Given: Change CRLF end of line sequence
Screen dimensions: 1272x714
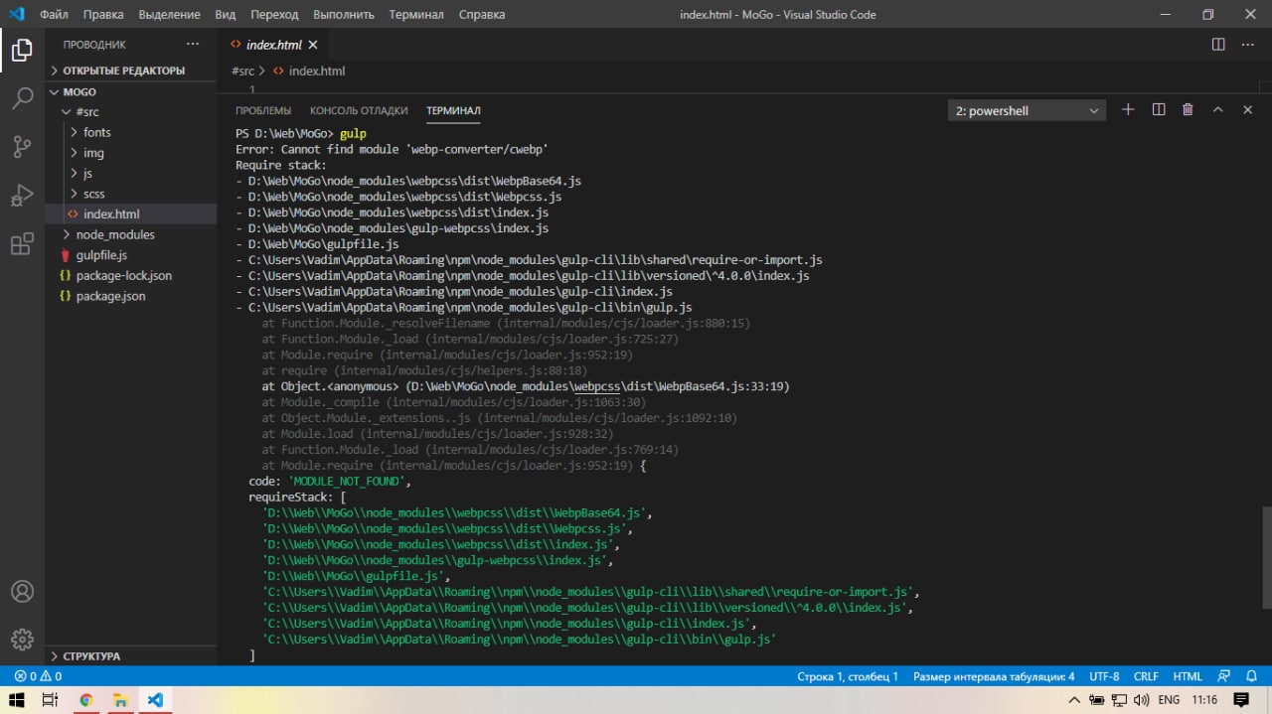Looking at the screenshot, I should pyautogui.click(x=1146, y=676).
